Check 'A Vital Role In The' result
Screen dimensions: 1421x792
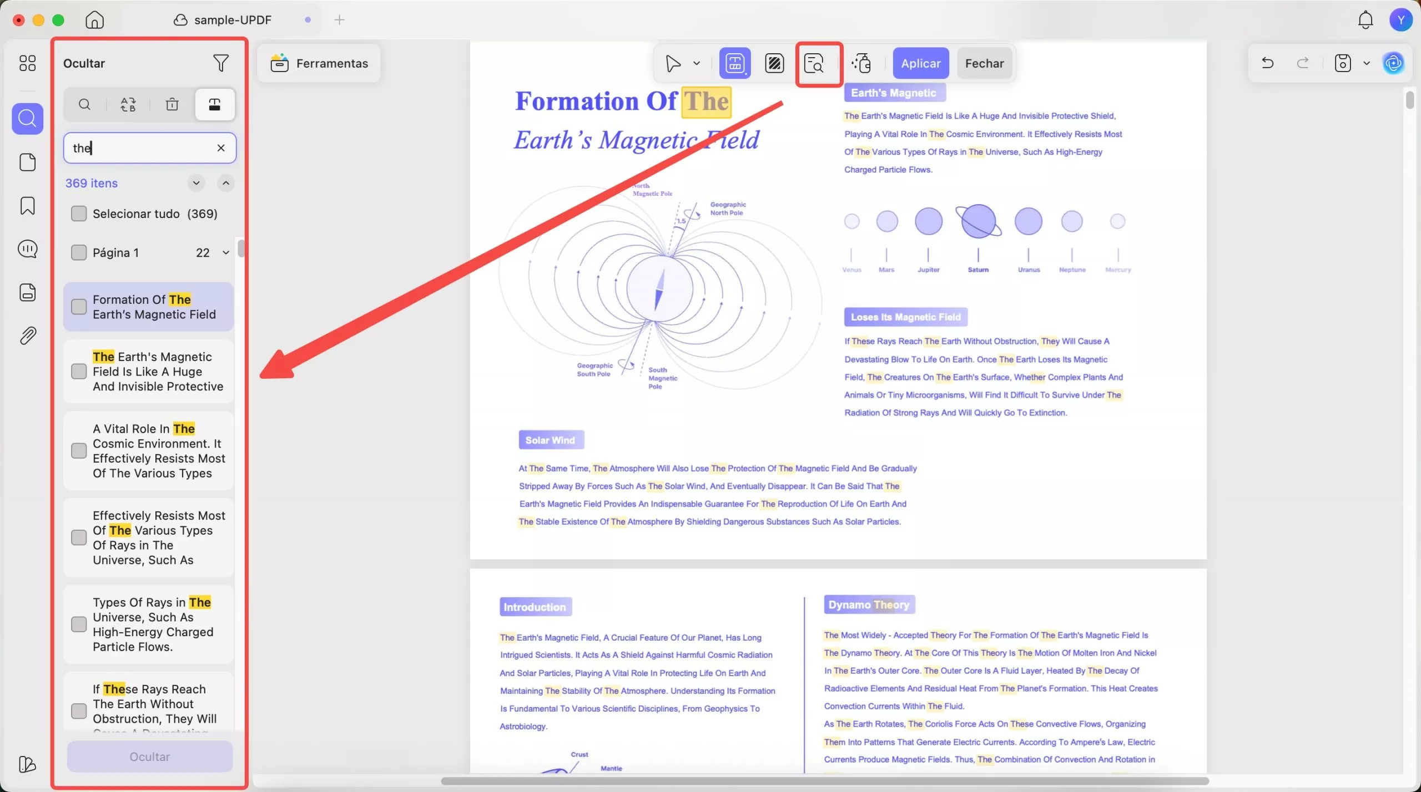[x=79, y=451]
